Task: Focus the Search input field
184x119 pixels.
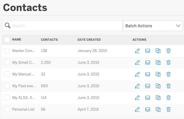Action: tap(63, 26)
